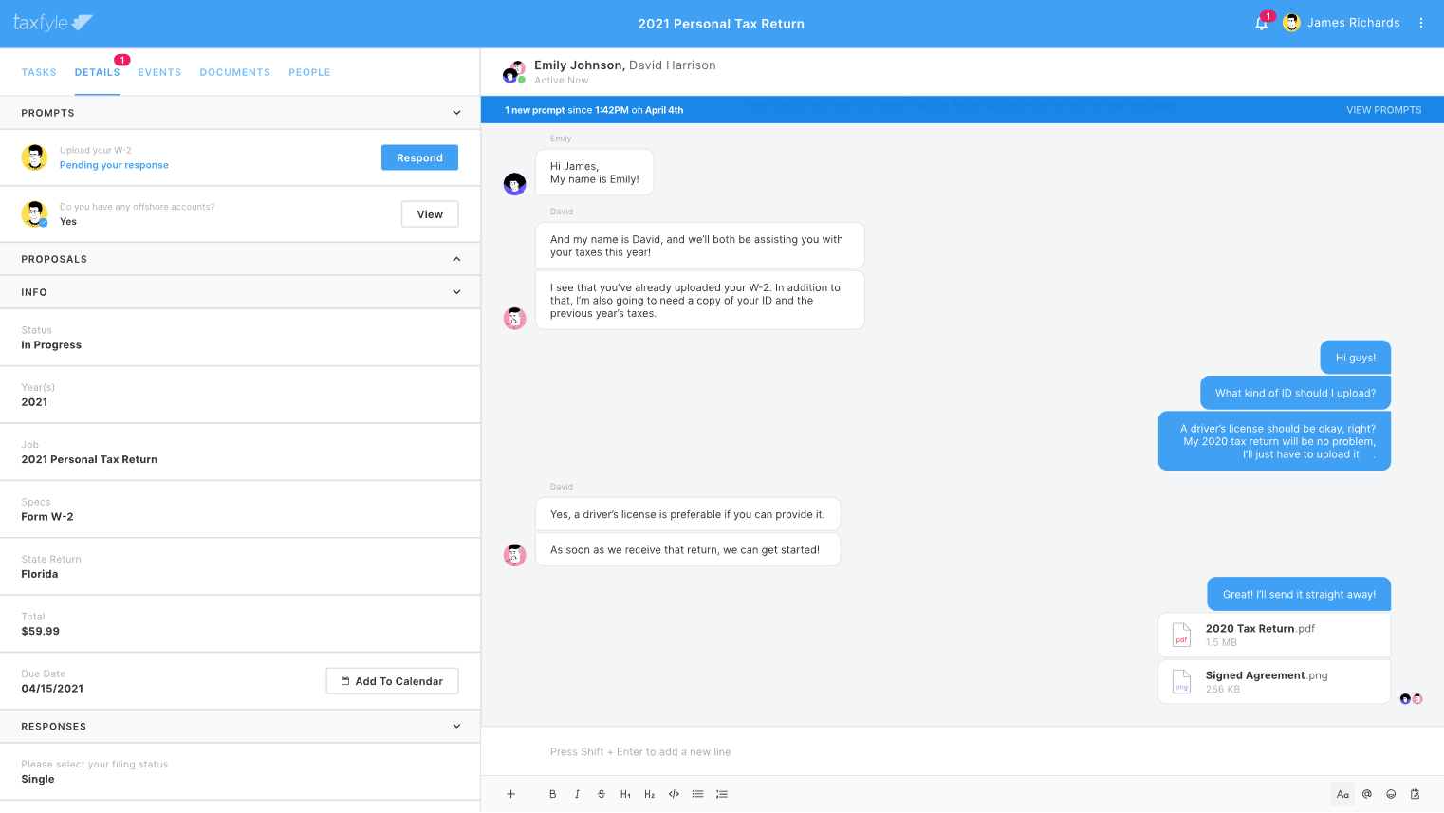
Task: Click Add To Calendar button
Action: tap(392, 681)
